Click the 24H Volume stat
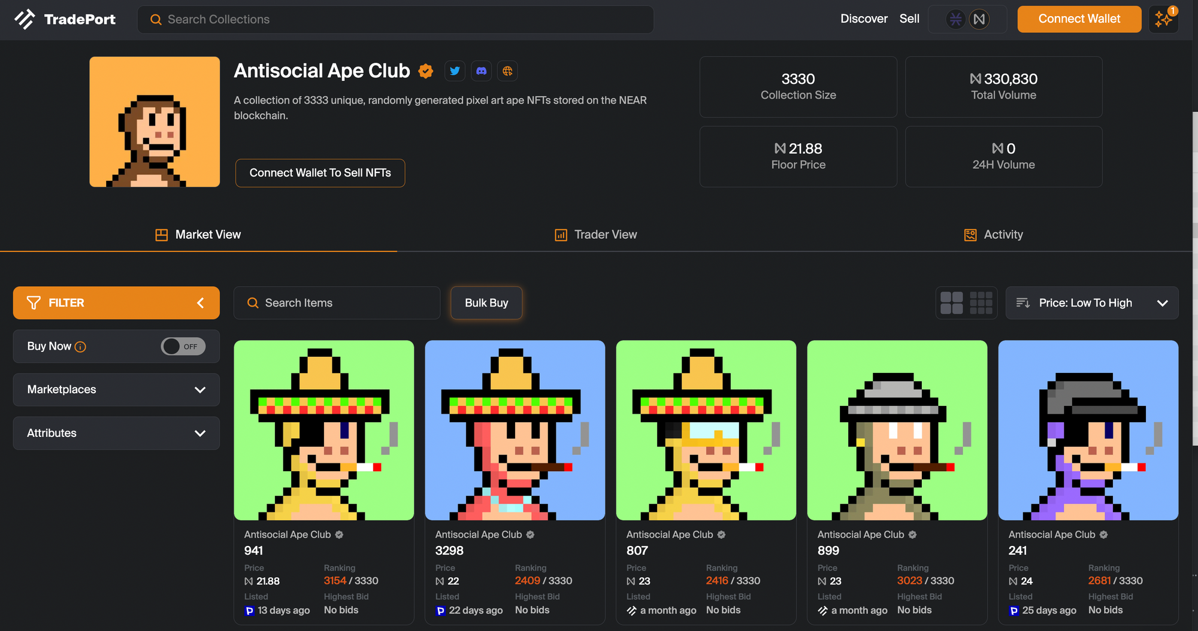 point(1004,156)
